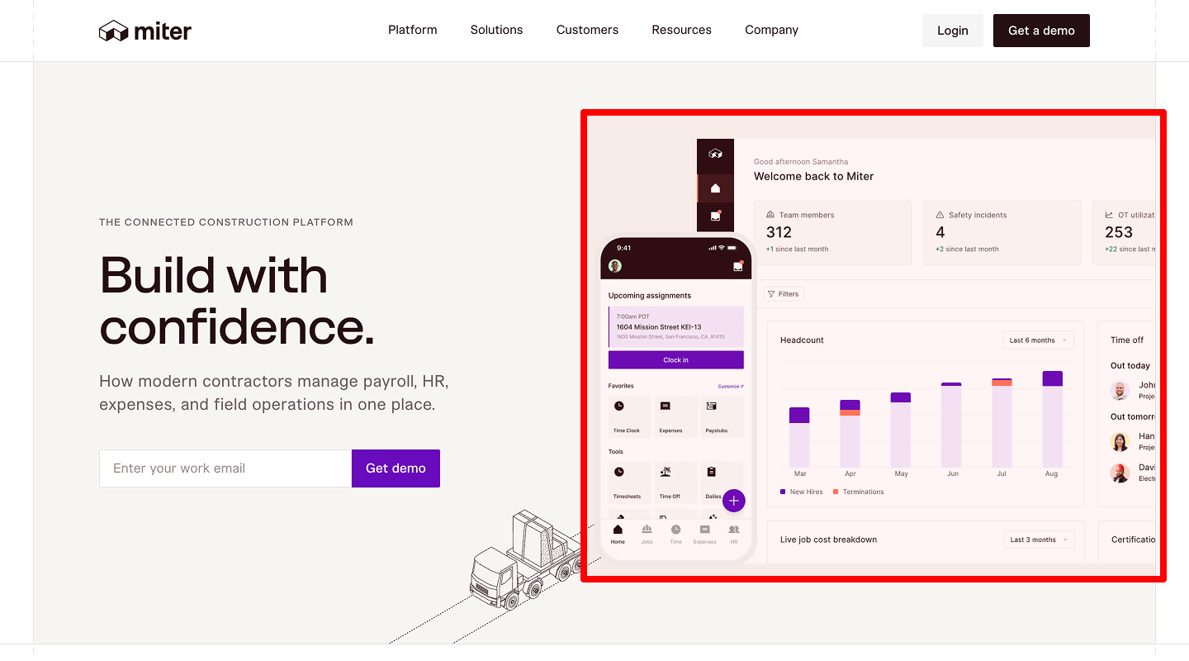The image size is (1189, 661).
Task: Click the Time Off palm tree icon
Action: coord(666,472)
